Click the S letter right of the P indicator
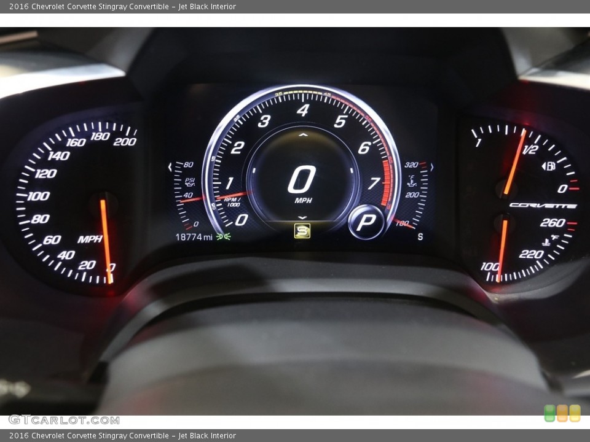Screen dimensions: 590x442 tap(420, 236)
